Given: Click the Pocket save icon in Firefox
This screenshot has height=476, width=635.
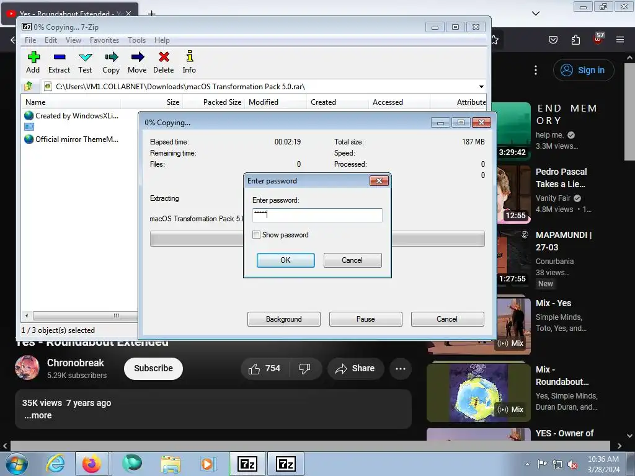Looking at the screenshot, I should [x=553, y=40].
